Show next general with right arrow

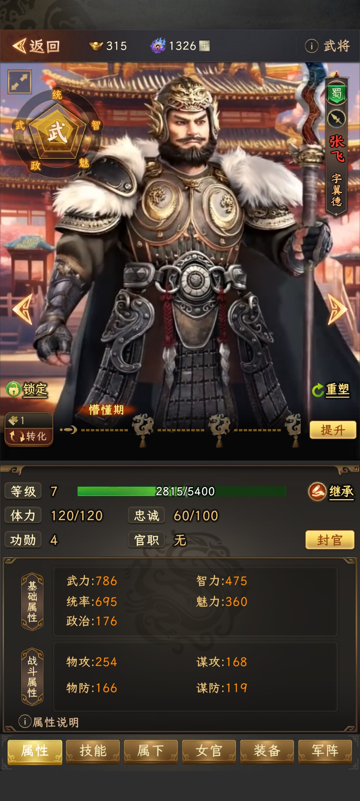coord(337,309)
